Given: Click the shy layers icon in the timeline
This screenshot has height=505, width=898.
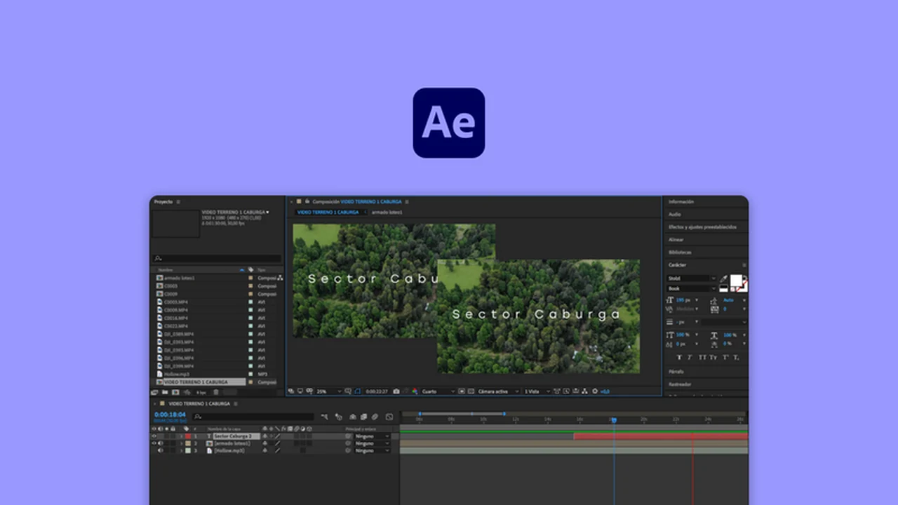Looking at the screenshot, I should pyautogui.click(x=353, y=417).
